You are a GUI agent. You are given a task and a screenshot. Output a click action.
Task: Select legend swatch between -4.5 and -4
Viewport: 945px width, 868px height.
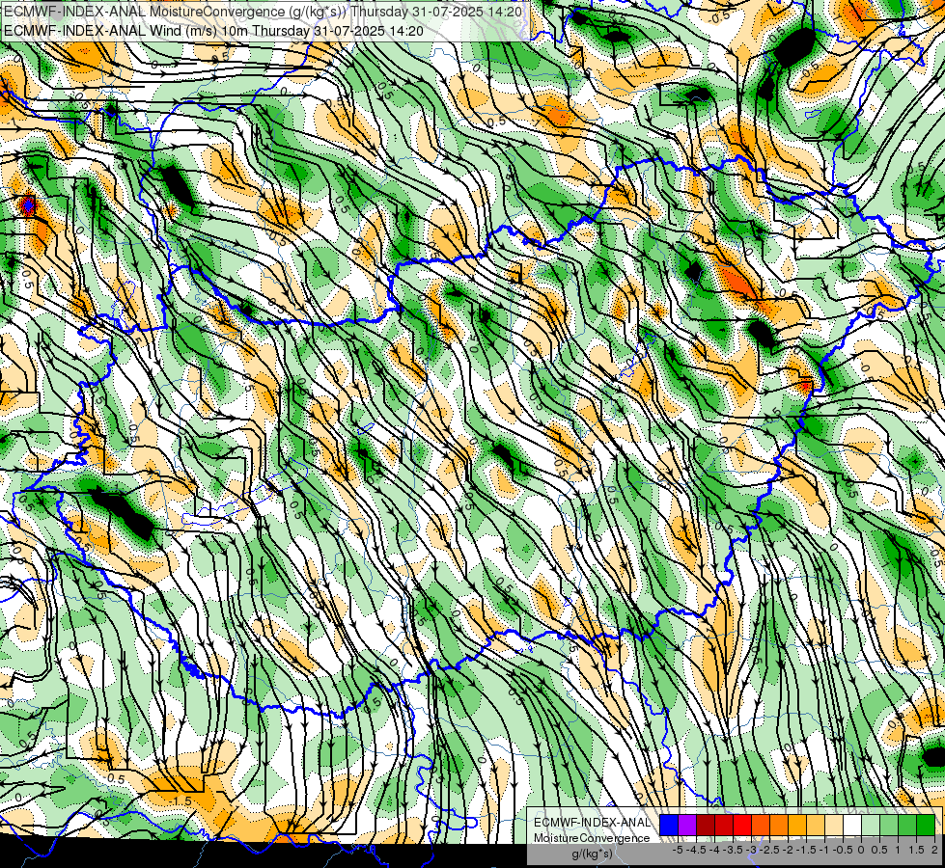(706, 825)
